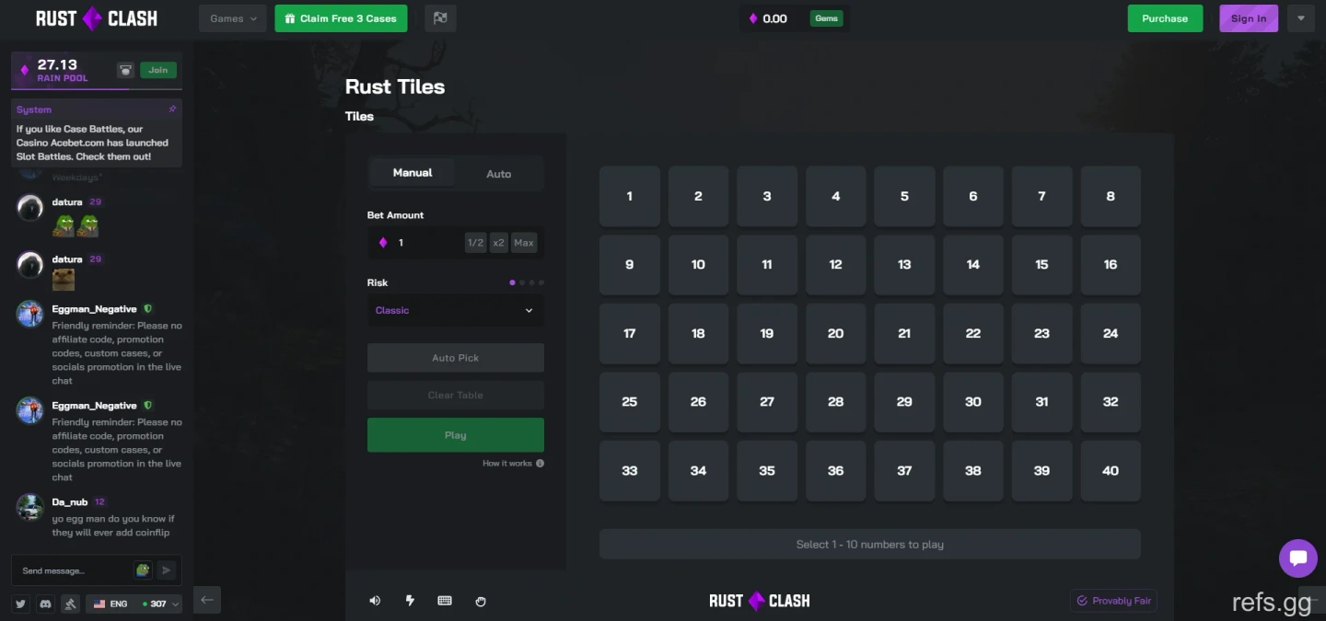
Task: Click the pin icon on System message
Action: tap(172, 109)
